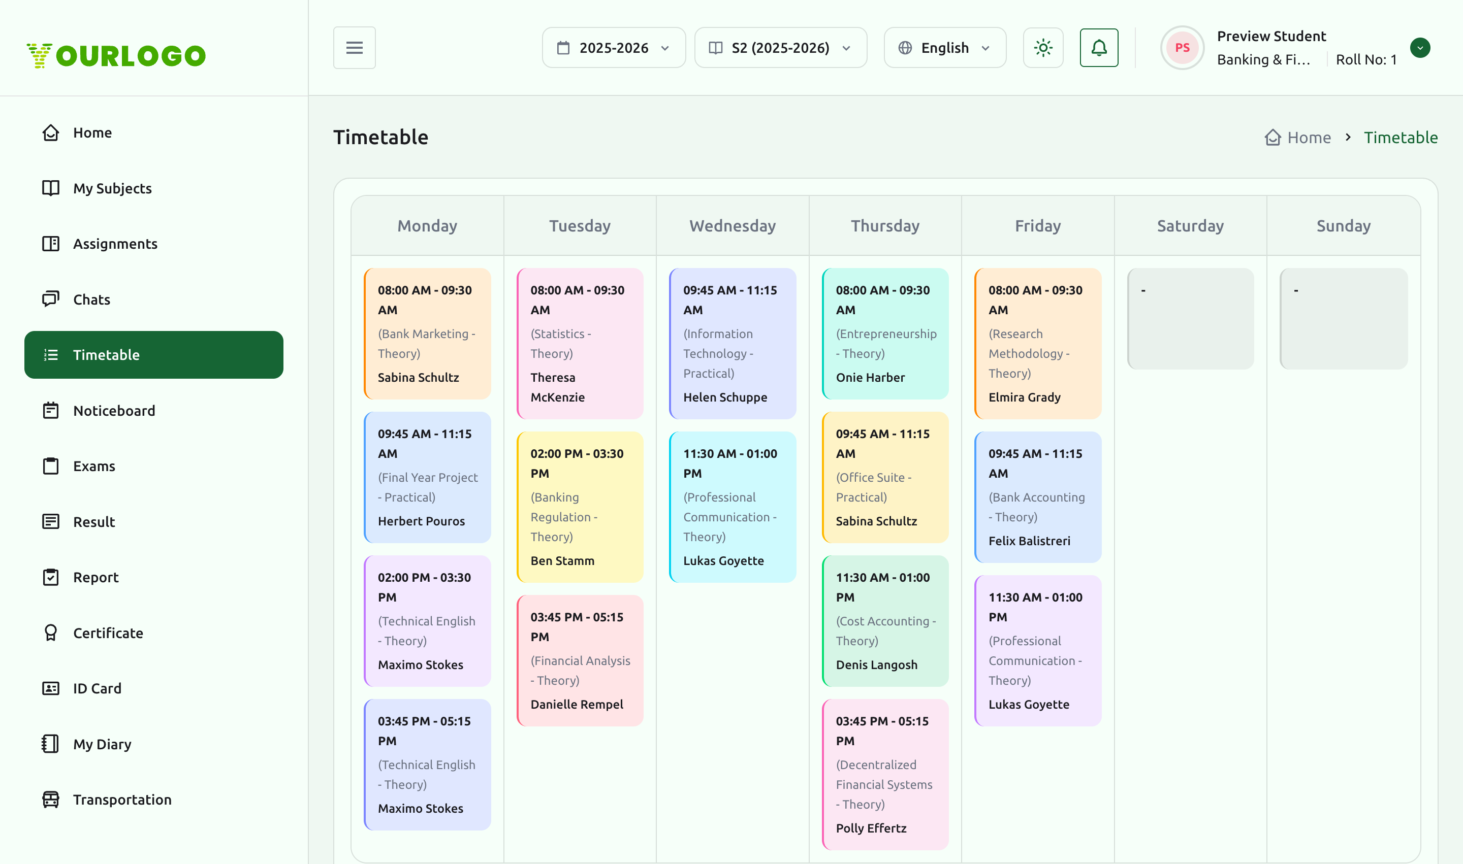Open the Entrepreneurship - Theory card
The height and width of the screenshot is (864, 1463).
point(885,334)
